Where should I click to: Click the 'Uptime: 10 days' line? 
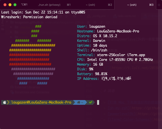pyautogui.click(x=92, y=45)
